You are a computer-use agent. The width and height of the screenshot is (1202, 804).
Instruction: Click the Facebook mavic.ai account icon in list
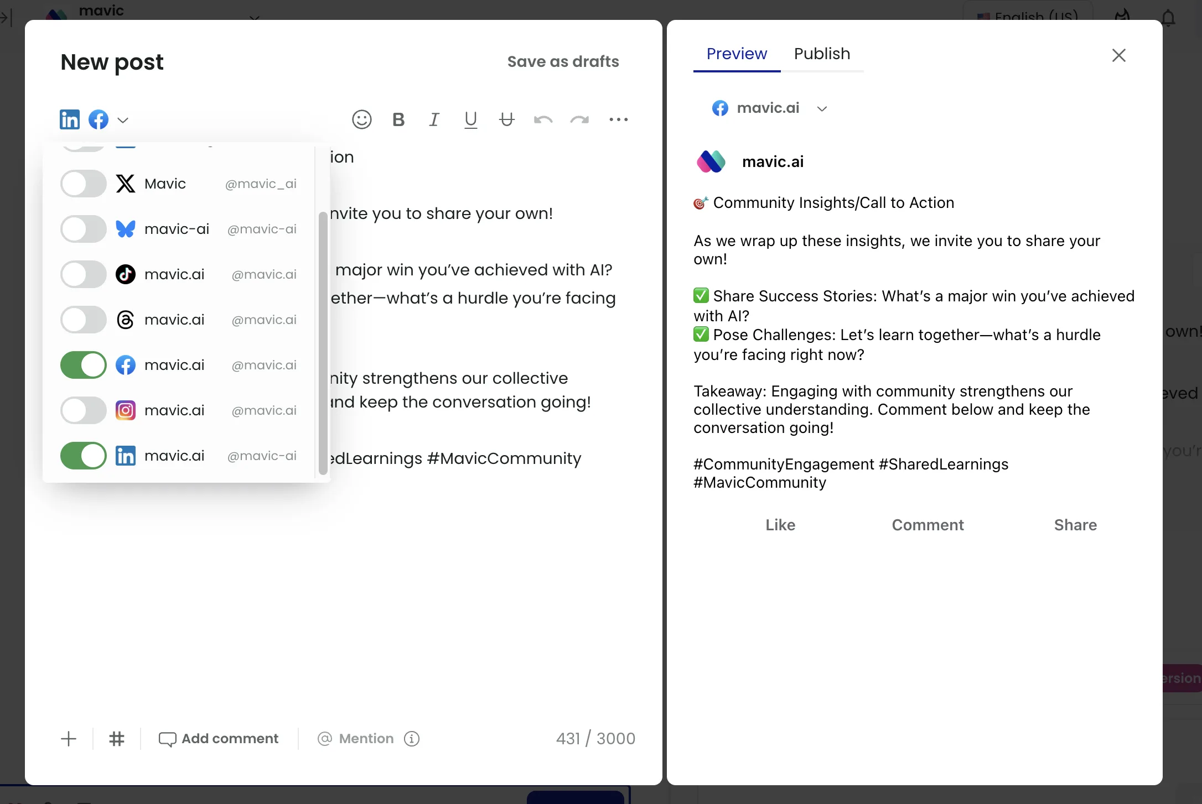(126, 365)
